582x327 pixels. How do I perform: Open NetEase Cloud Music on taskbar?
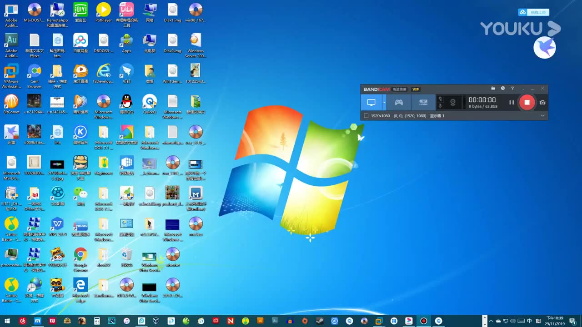tap(23, 321)
